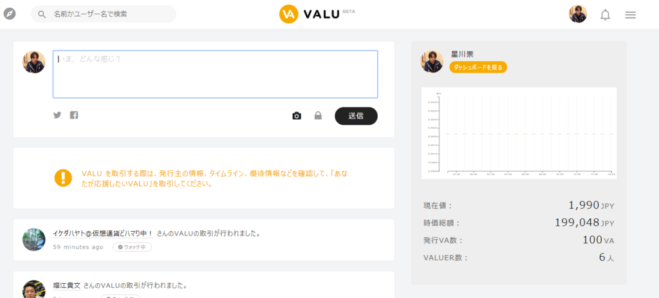Image resolution: width=659 pixels, height=298 pixels.
Task: Open the compass explore icon
Action: tap(10, 14)
